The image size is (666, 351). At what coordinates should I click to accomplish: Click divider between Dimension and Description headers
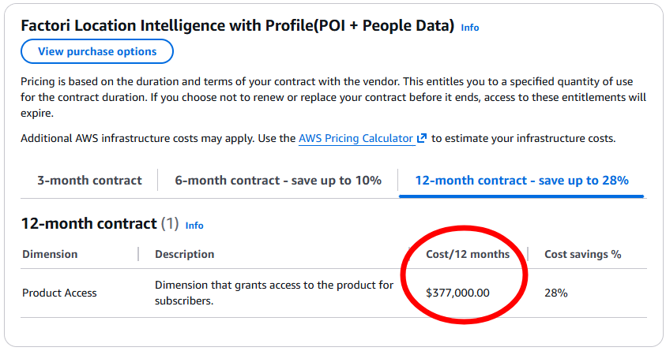(x=138, y=254)
